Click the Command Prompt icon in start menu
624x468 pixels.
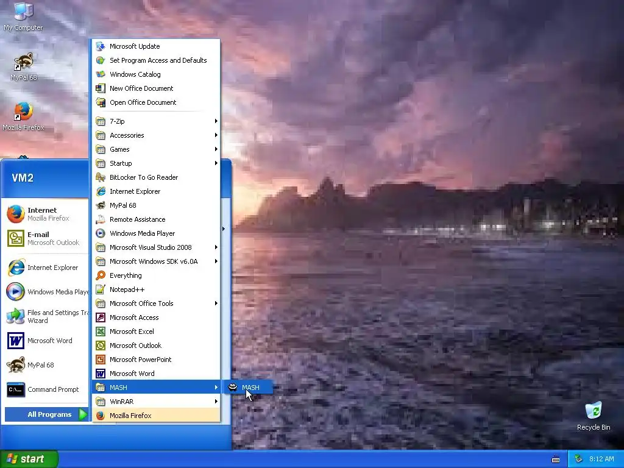click(x=15, y=389)
